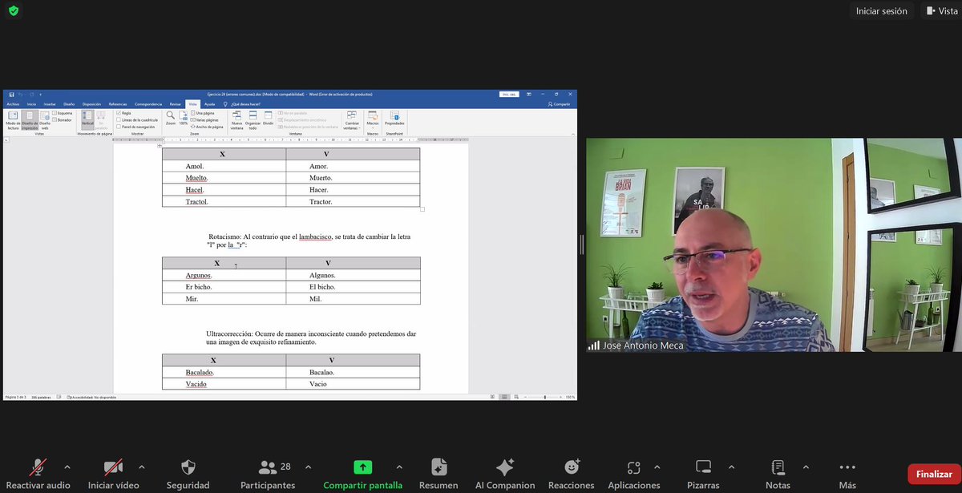Select Ancho de página zoom option
This screenshot has width=962, height=493.
(x=207, y=127)
